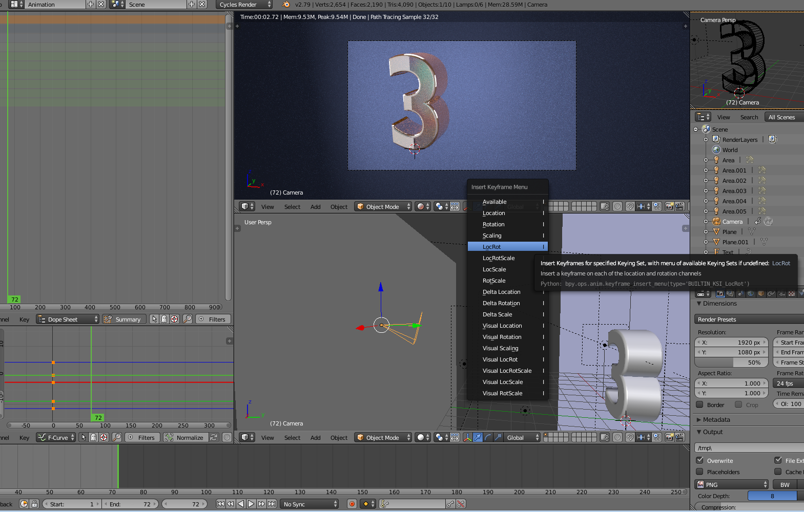Open the World properties tab icon

[x=751, y=293]
